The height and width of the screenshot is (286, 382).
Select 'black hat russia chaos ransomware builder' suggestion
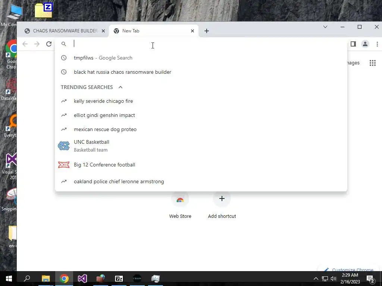[201, 72]
